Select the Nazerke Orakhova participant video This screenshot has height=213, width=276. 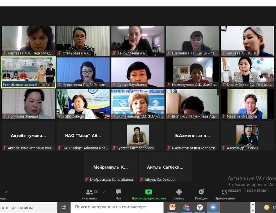click(x=247, y=104)
